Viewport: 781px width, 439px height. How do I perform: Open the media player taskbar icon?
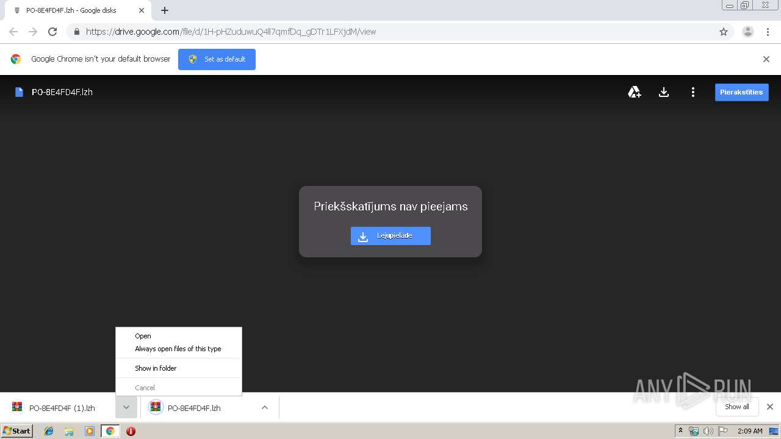[89, 431]
